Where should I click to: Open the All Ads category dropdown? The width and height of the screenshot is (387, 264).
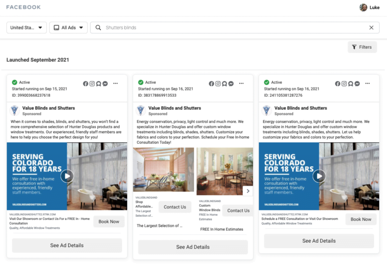pos(68,28)
